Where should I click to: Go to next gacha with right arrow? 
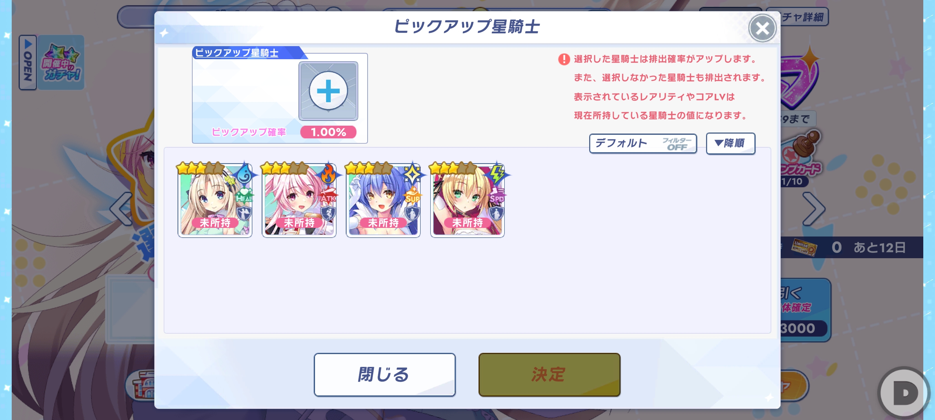(813, 209)
